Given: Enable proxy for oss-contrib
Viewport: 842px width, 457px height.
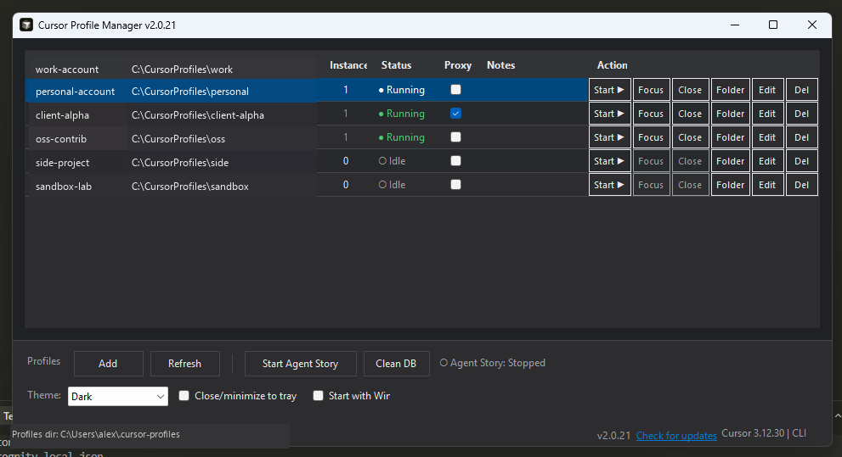Looking at the screenshot, I should tap(456, 137).
